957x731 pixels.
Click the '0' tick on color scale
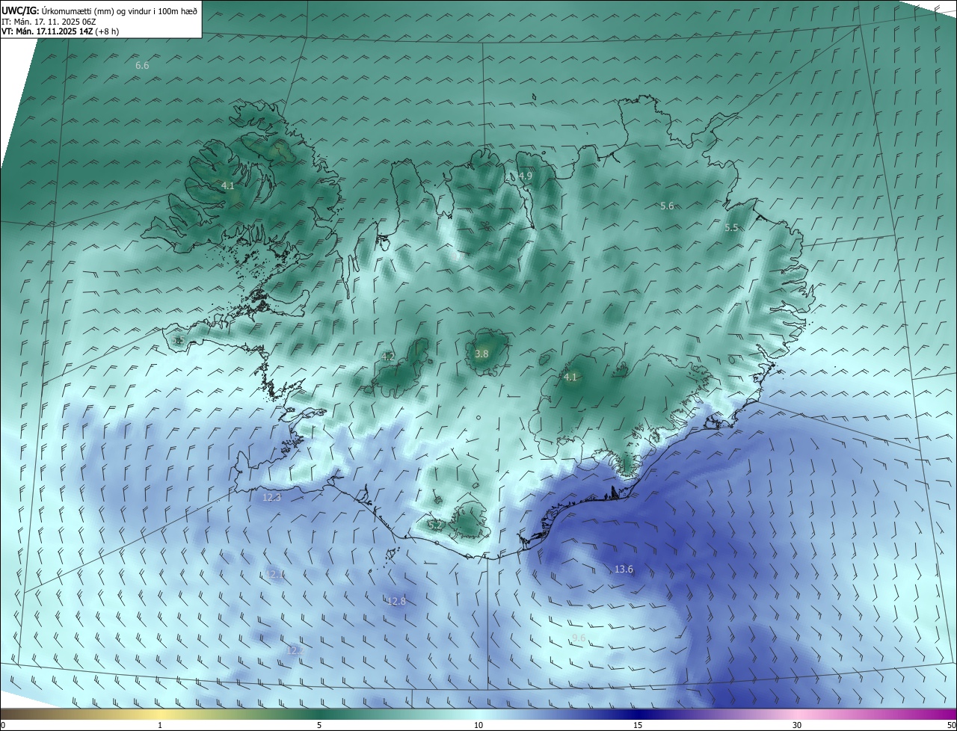pyautogui.click(x=2, y=725)
